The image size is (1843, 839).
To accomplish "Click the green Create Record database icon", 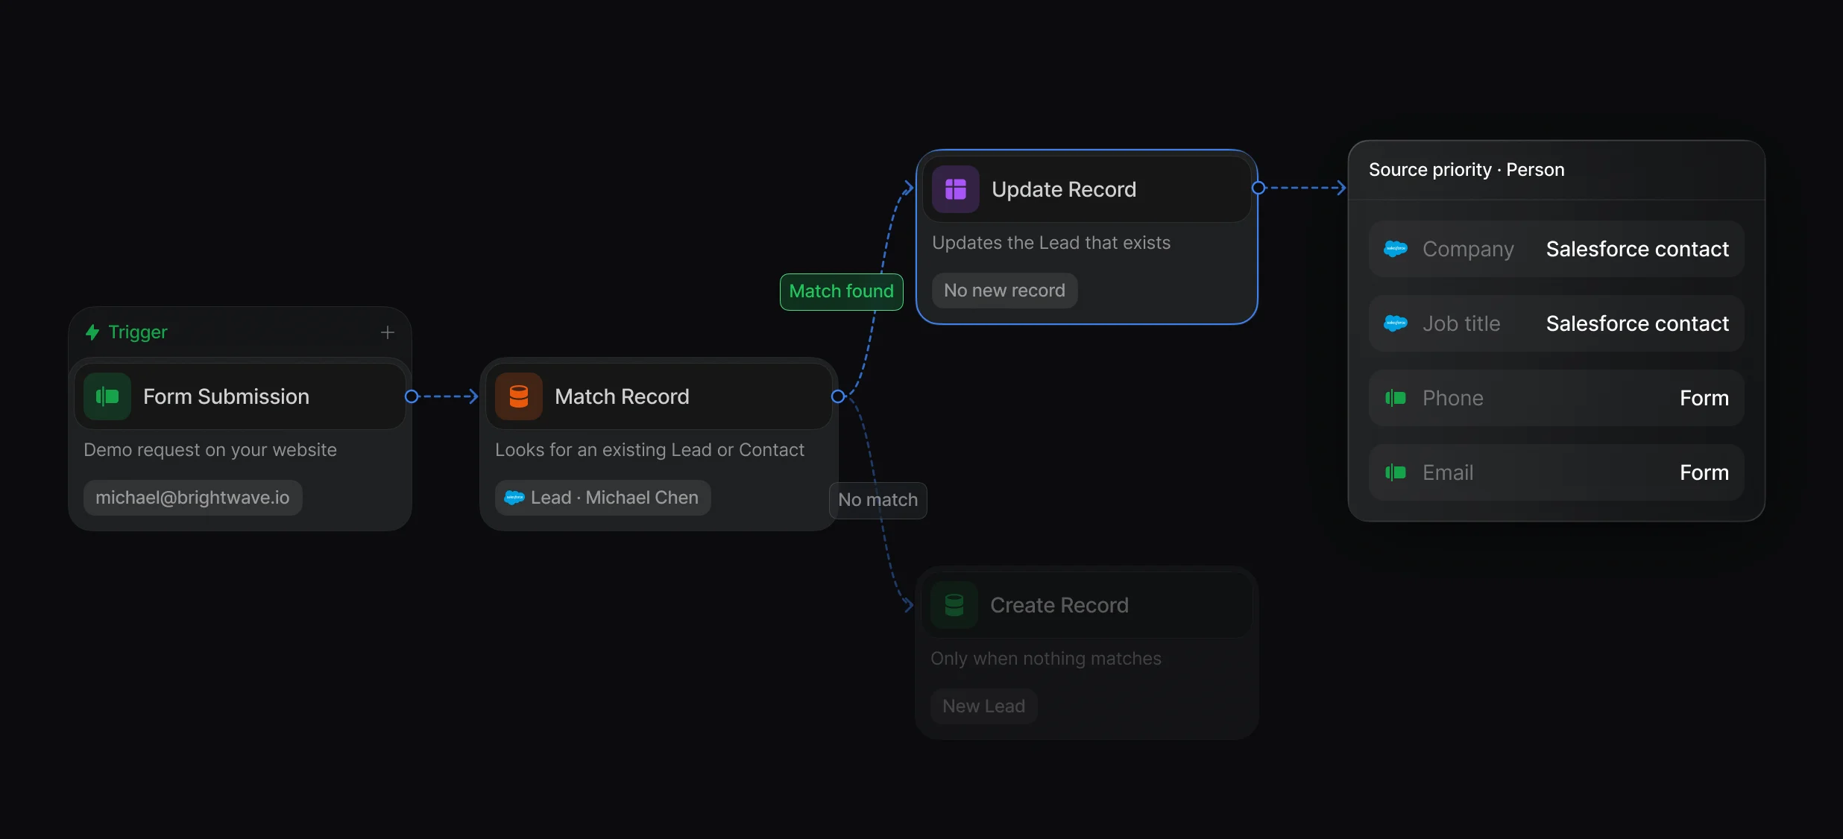I will tap(954, 605).
